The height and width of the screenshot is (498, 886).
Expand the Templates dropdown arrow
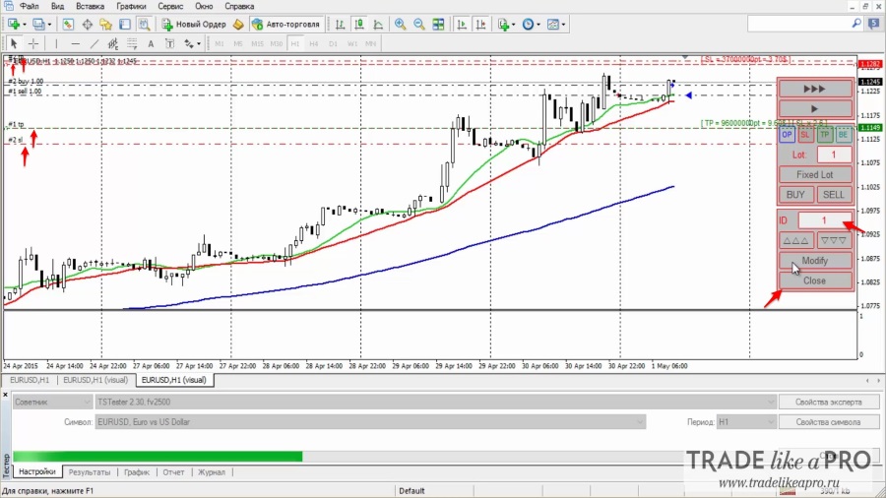coord(563,25)
